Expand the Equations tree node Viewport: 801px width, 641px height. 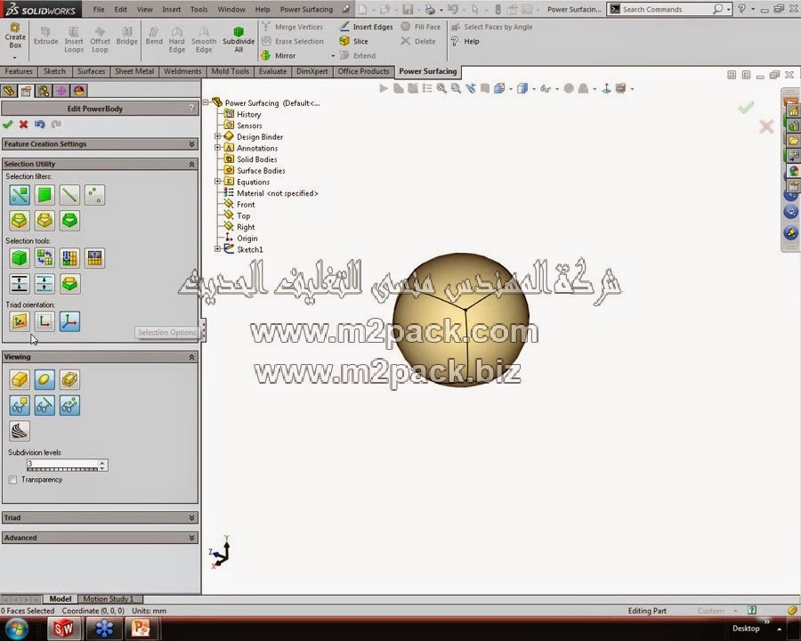click(x=218, y=182)
